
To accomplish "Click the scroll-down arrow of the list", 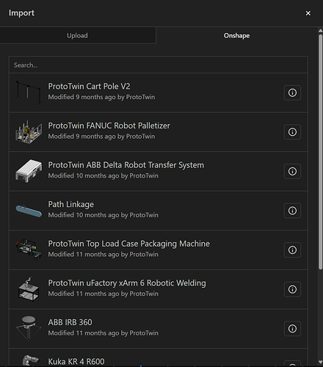I will point(320,362).
